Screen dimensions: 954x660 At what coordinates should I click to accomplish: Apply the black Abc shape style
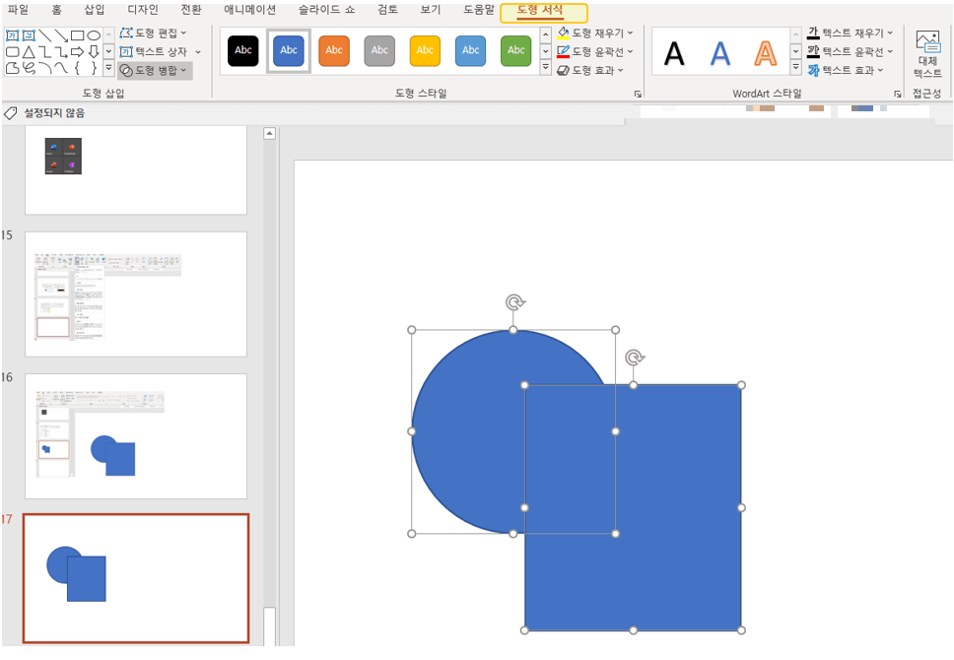(x=243, y=50)
